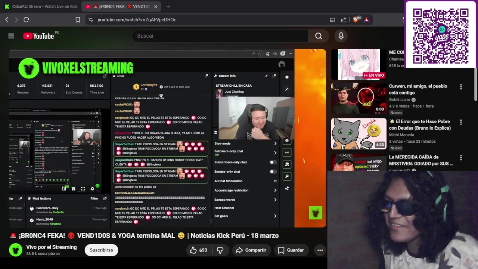Click Stream info edit pencil in video
This screenshot has width=478, height=269.
[x=266, y=76]
